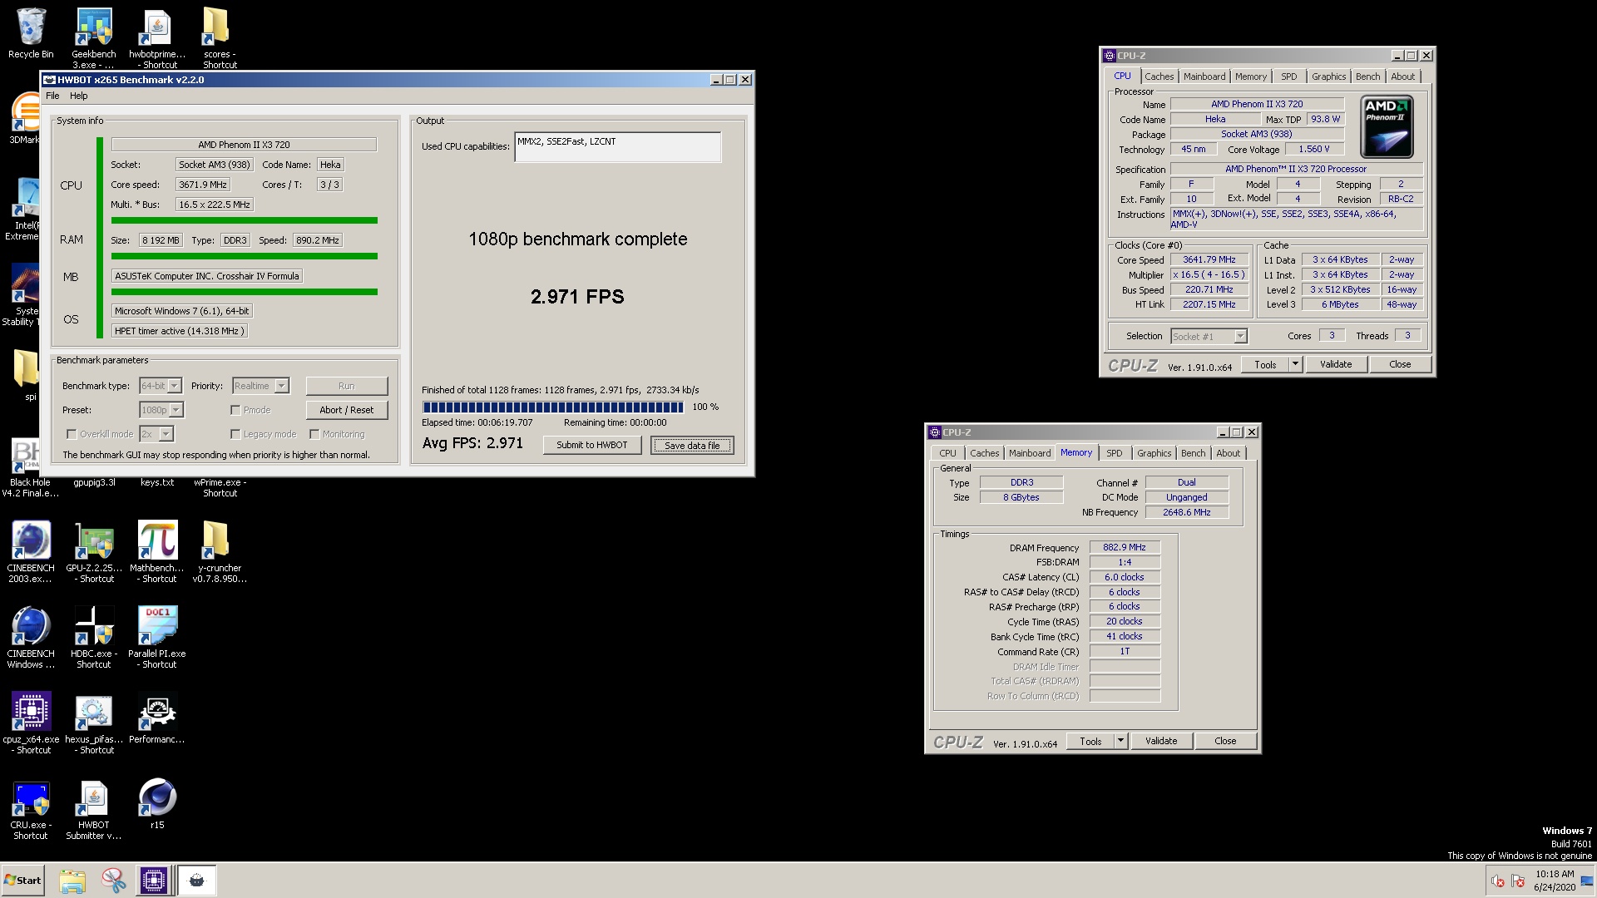Launch the Mathbench shortcut icon
This screenshot has width=1597, height=898.
157,540
